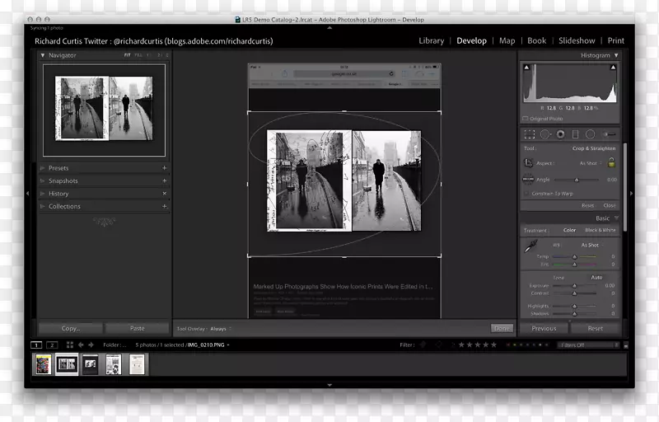Viewport: 659px width, 422px height.
Task: Pick the Radial Filter tool
Action: [590, 134]
